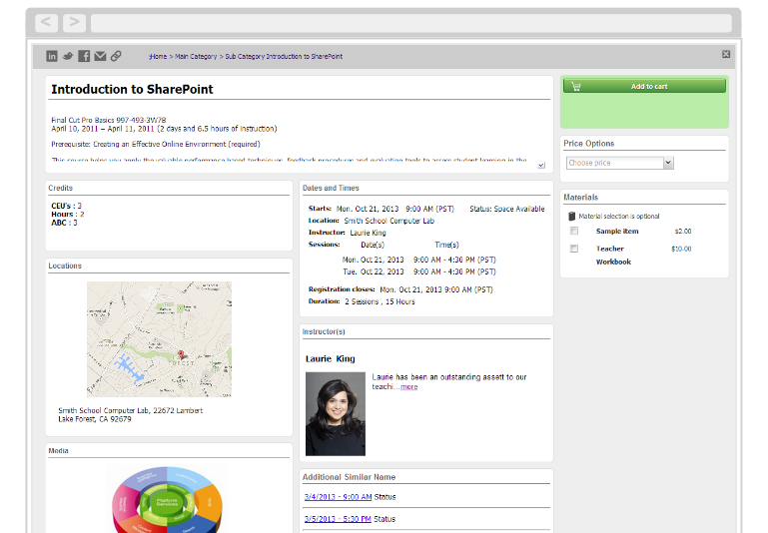Open Main Category breadcrumb link
Image resolution: width=768 pixels, height=533 pixels.
pos(196,56)
